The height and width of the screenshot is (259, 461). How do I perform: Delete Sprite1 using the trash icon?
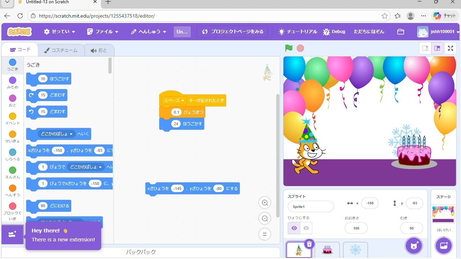coord(309,244)
